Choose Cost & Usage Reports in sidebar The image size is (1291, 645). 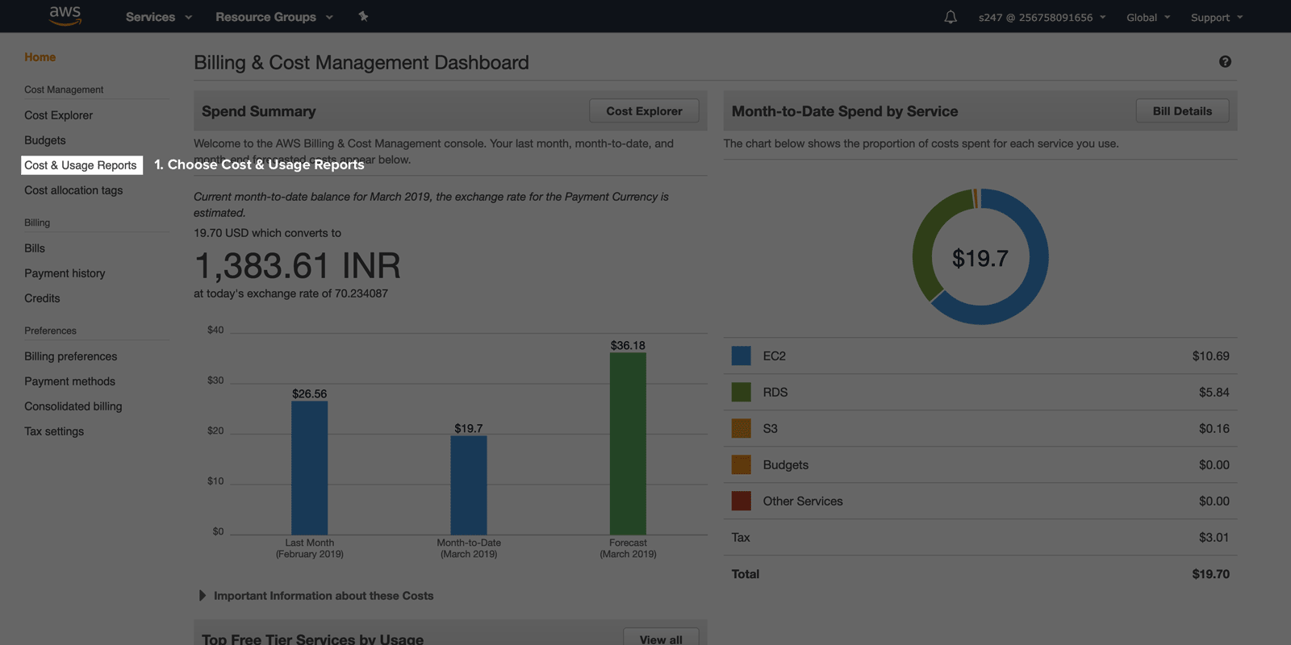click(81, 165)
